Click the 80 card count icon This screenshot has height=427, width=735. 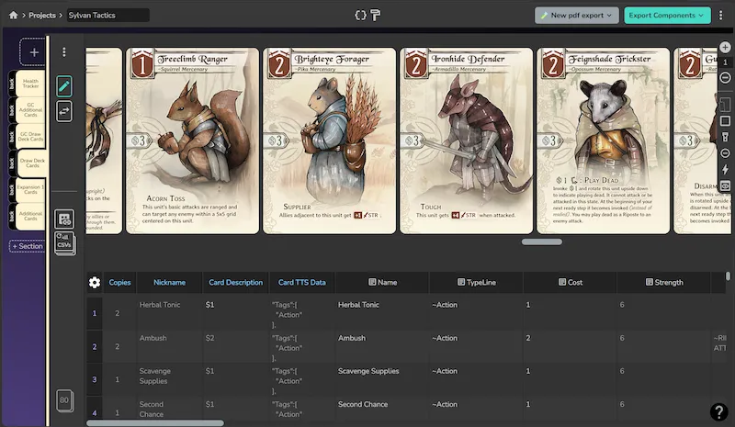tap(64, 400)
